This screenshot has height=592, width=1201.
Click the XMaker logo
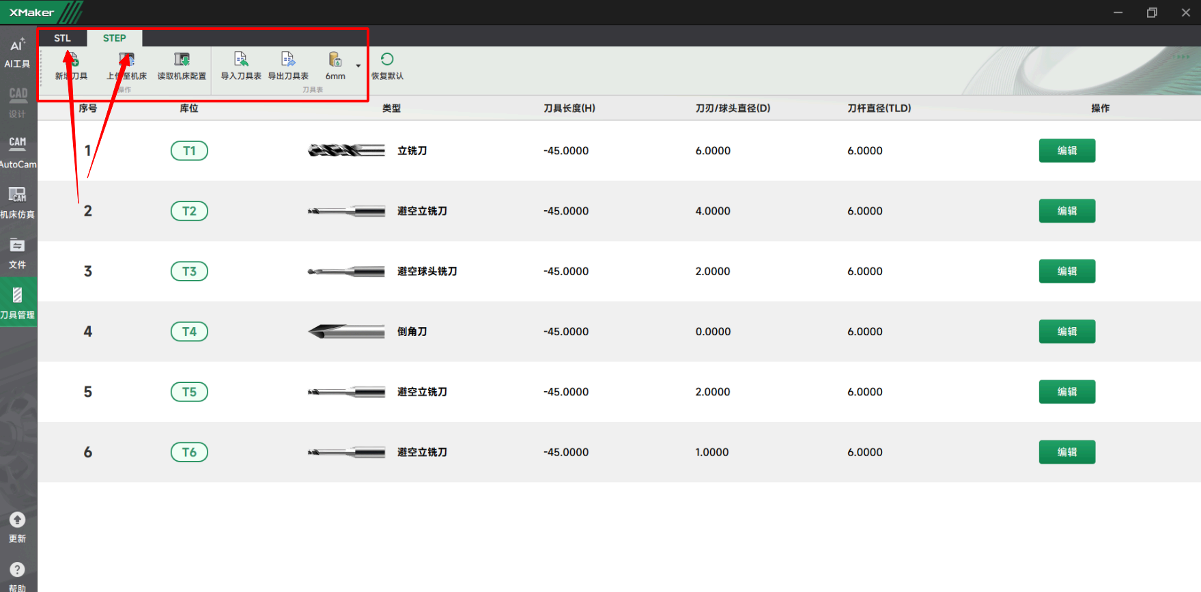coord(31,12)
